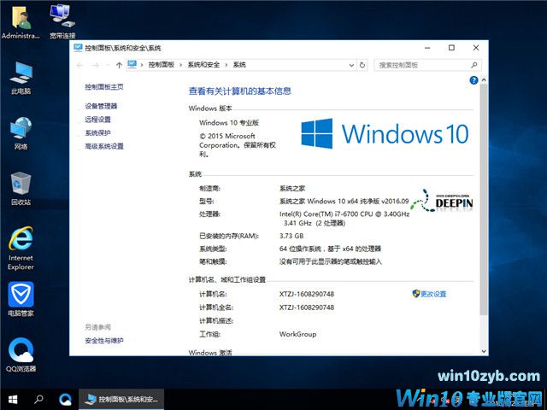
Task: Open 远程设置 link
Action: 97,120
